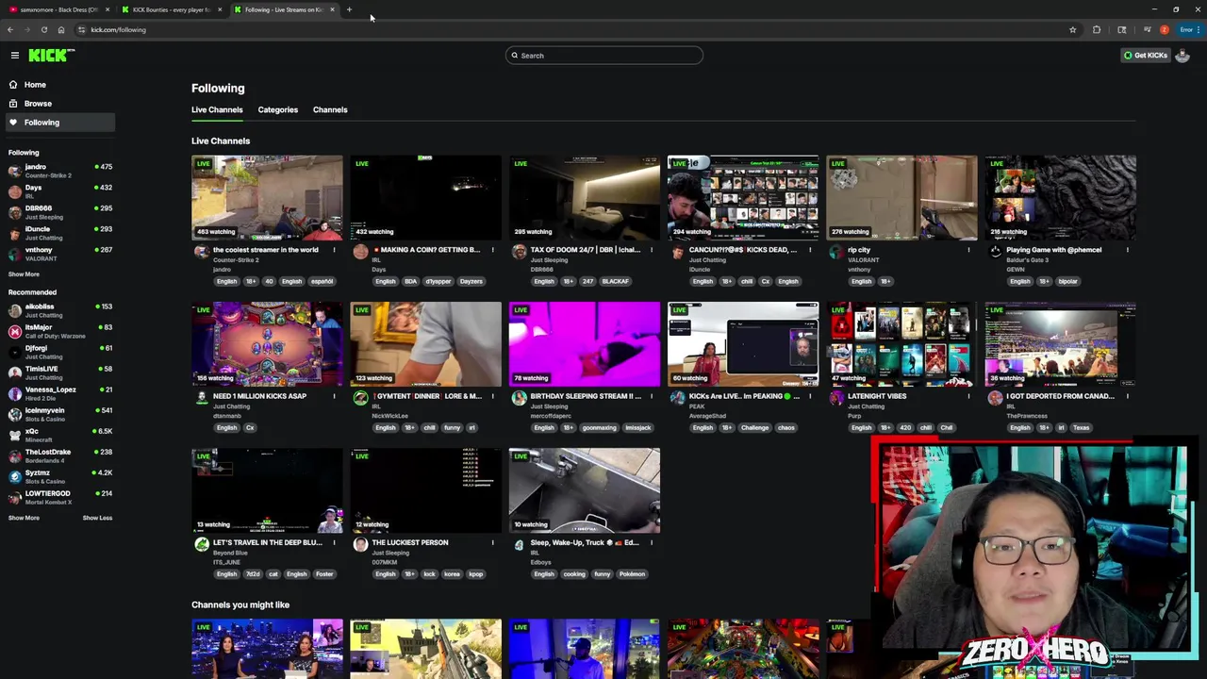
Task: Expand Following list with Show More
Action: (24, 274)
